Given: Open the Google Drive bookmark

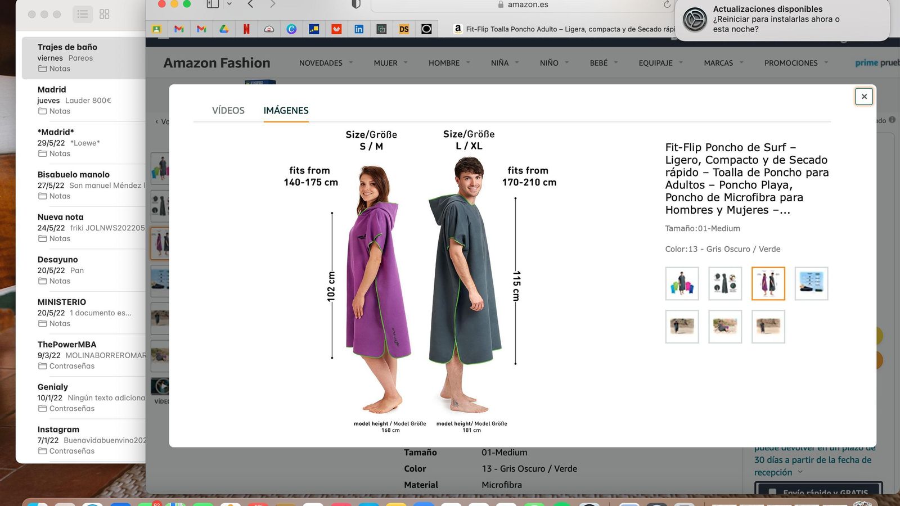Looking at the screenshot, I should tap(224, 29).
